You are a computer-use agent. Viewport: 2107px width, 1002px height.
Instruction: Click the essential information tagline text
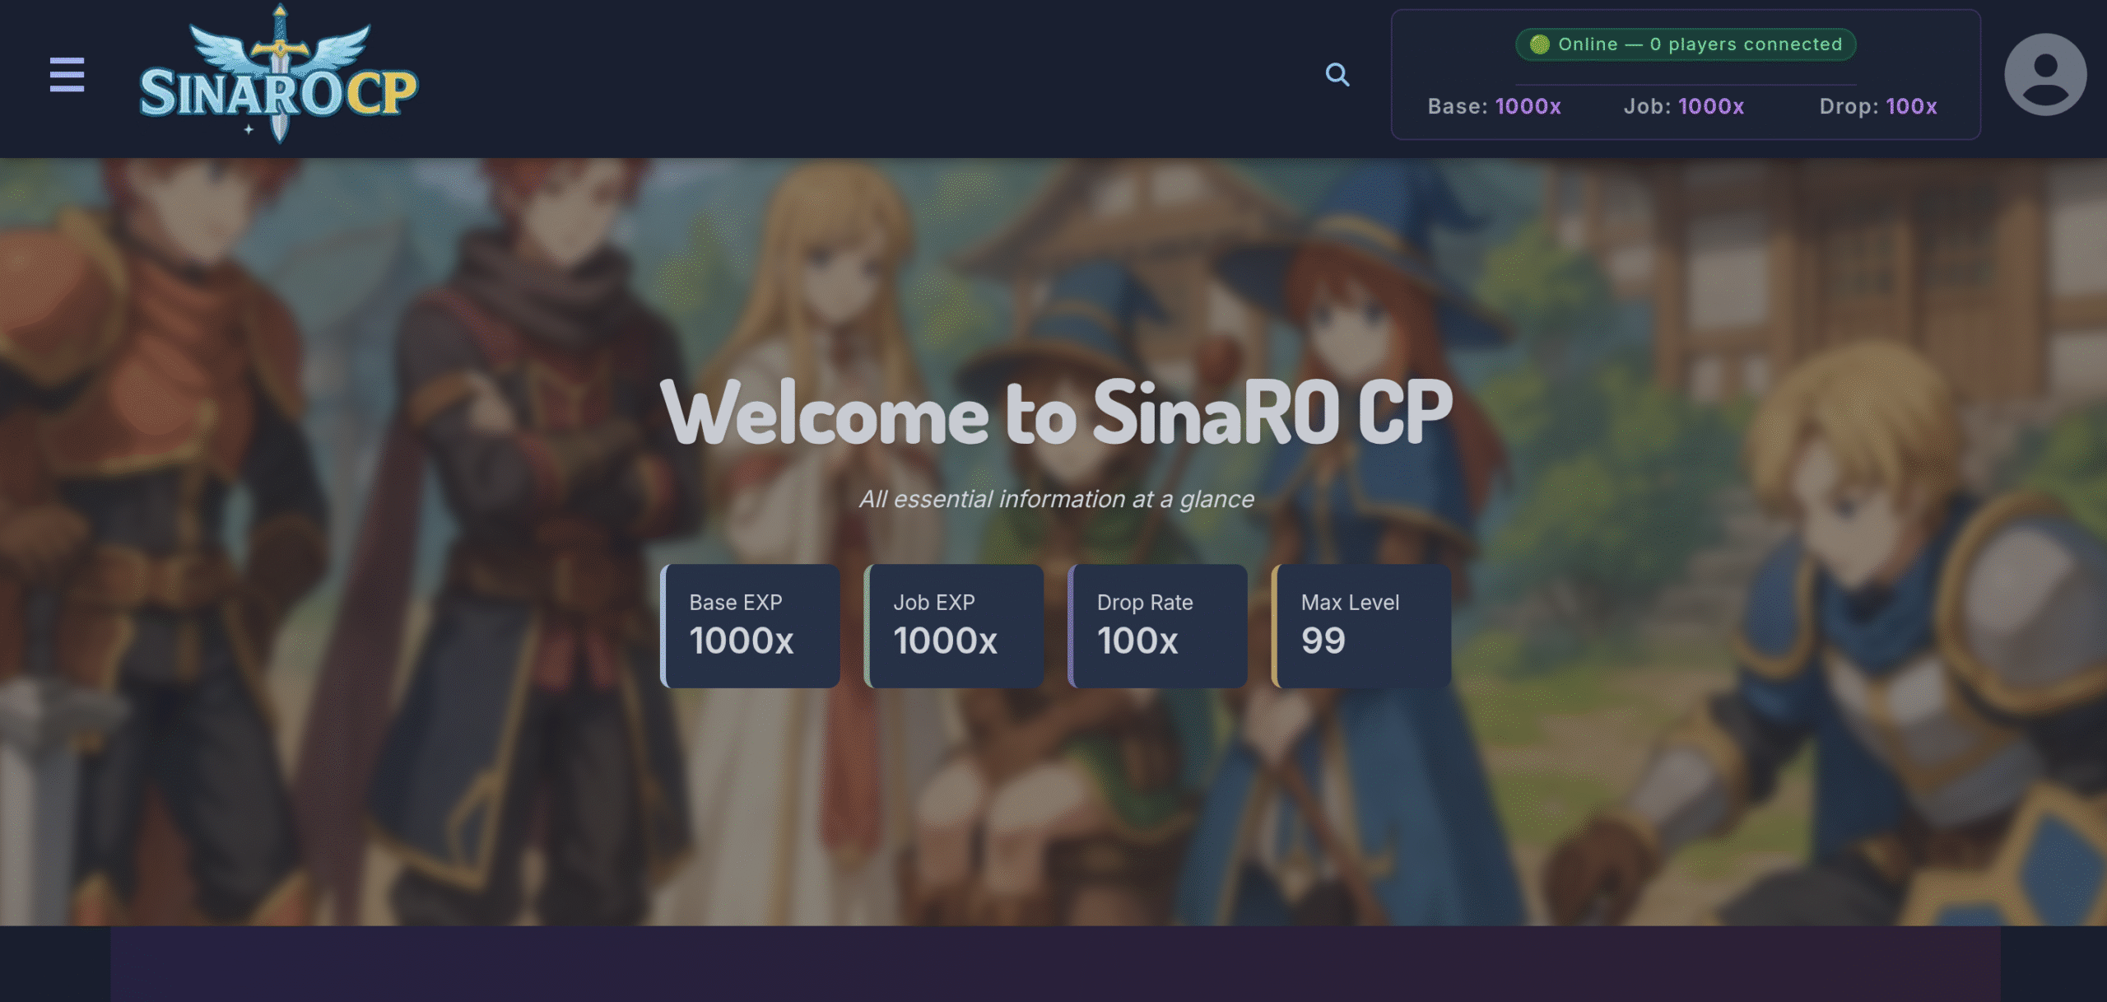pyautogui.click(x=1056, y=499)
